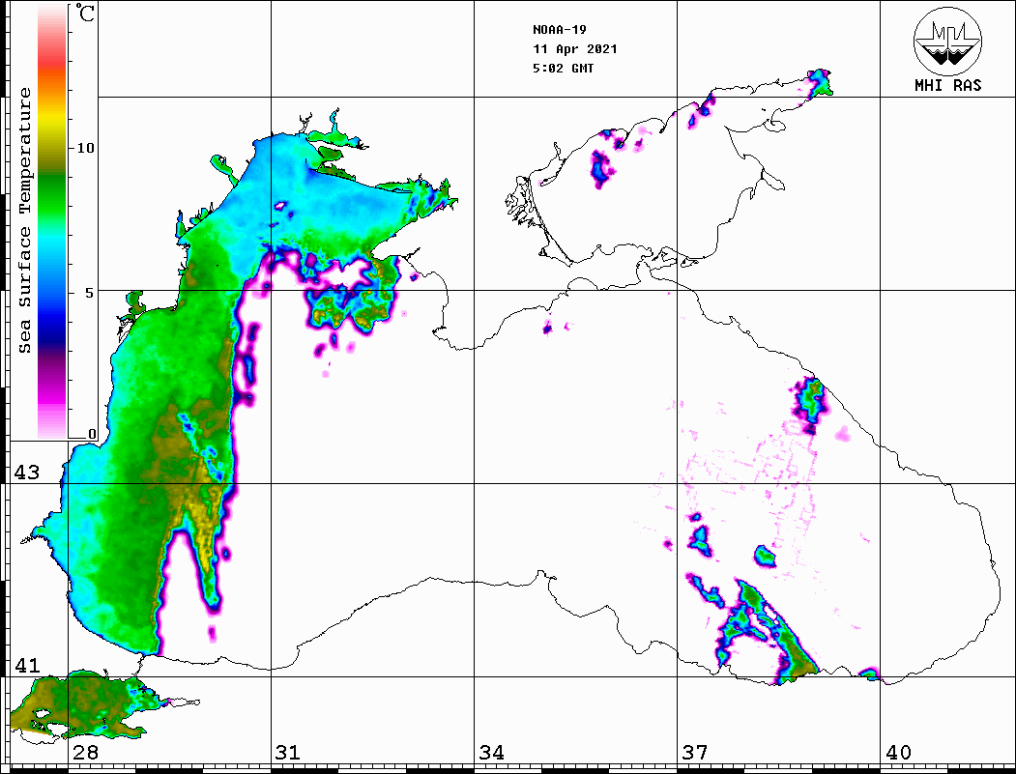Click the °C unit label

(84, 14)
